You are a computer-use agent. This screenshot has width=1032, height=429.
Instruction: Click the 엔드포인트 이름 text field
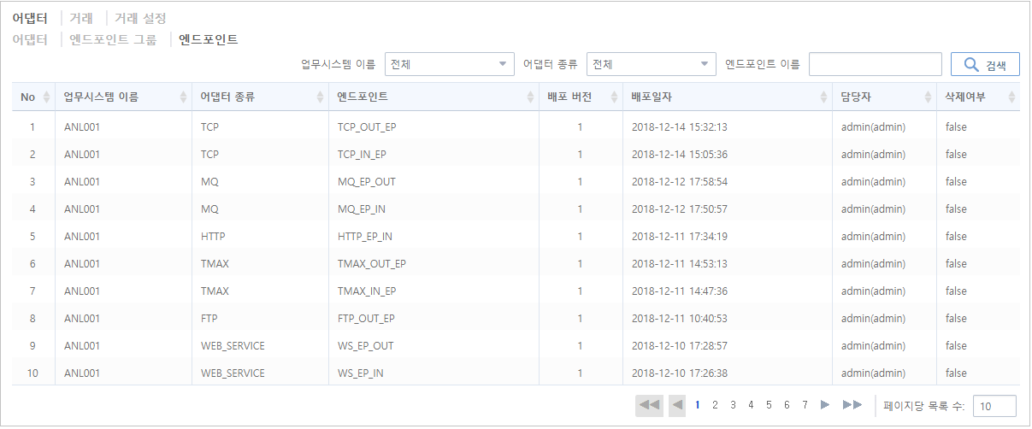click(x=876, y=64)
